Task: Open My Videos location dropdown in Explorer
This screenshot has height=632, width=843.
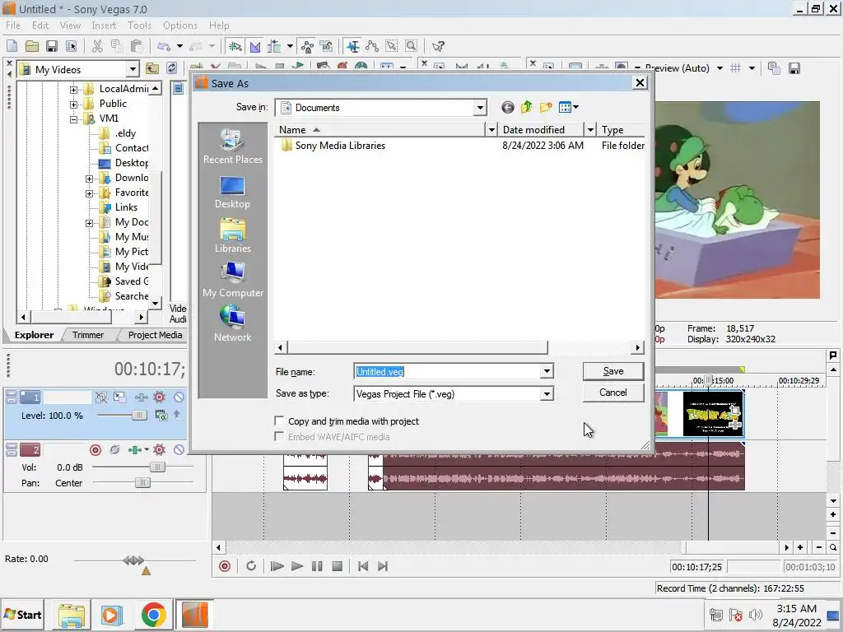Action: [133, 69]
